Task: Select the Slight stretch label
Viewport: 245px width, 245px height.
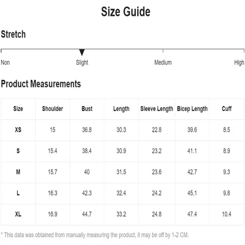Action: coord(82,62)
